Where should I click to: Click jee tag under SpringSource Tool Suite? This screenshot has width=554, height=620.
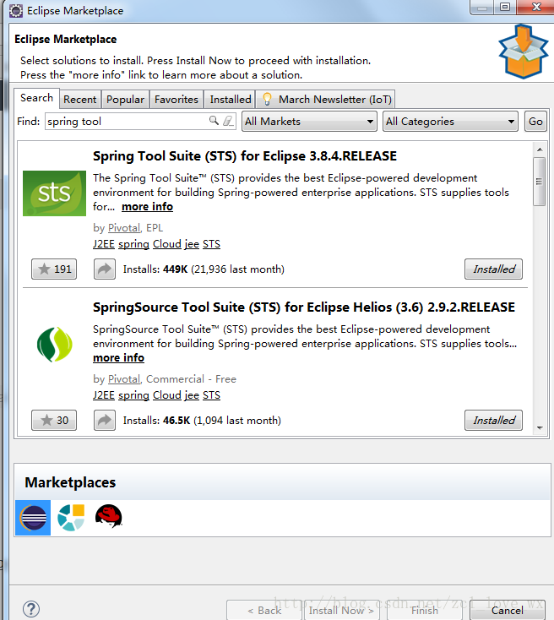(192, 395)
